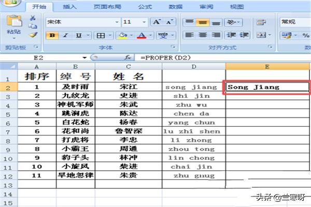Screen dimensions: 311x207
Task: Click the Decrease Indent icon
Action: 231,35
